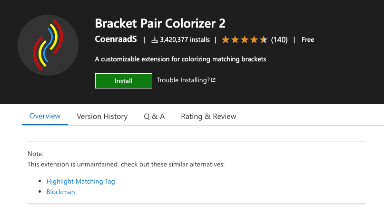Click the Bracket Pair Colorizer logo icon

tap(48, 45)
